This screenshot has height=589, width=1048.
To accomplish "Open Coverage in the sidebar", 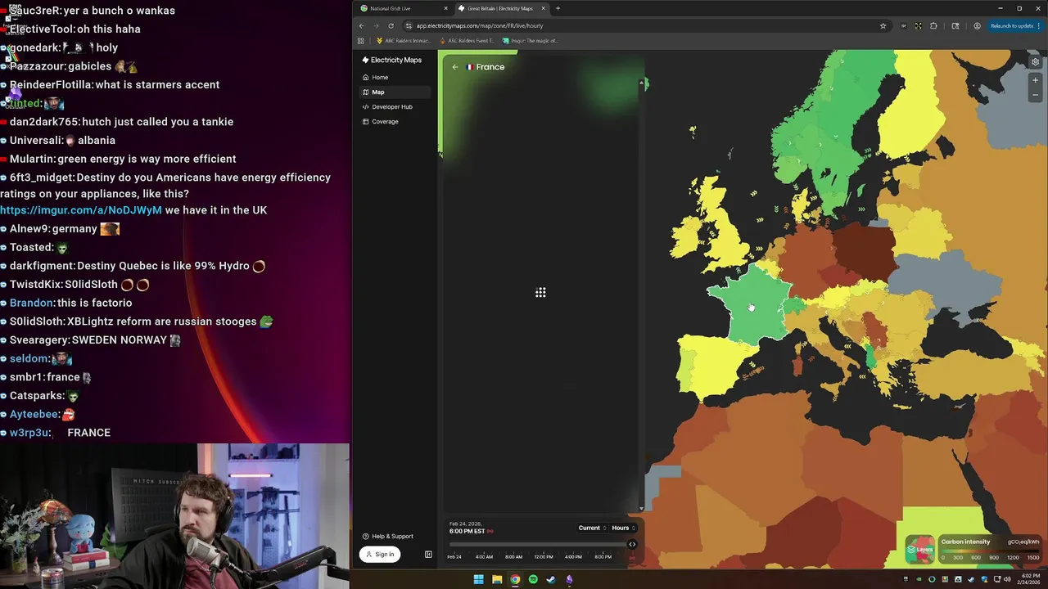I will (x=395, y=121).
